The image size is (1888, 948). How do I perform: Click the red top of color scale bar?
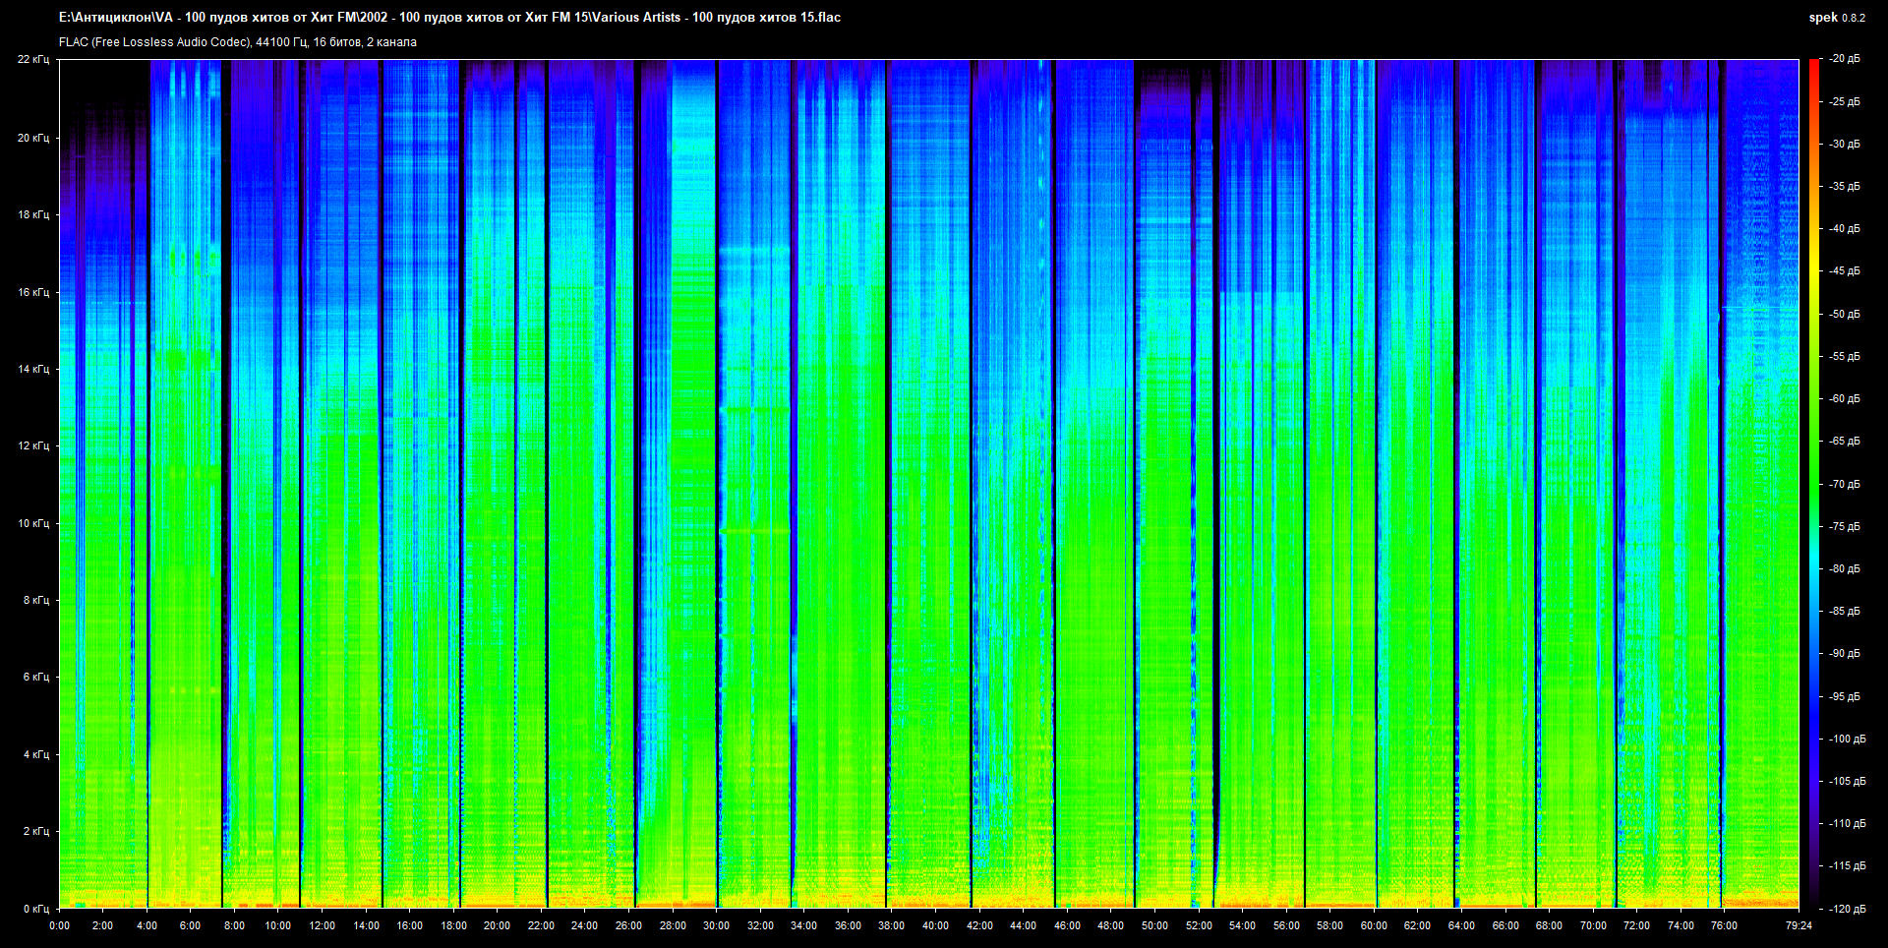pyautogui.click(x=1813, y=65)
